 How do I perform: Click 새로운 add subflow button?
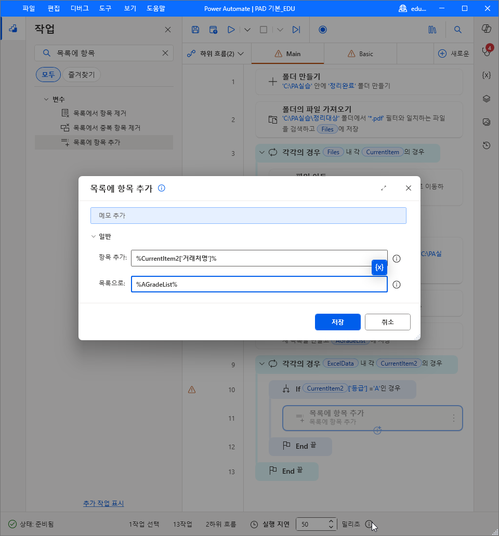tap(454, 53)
